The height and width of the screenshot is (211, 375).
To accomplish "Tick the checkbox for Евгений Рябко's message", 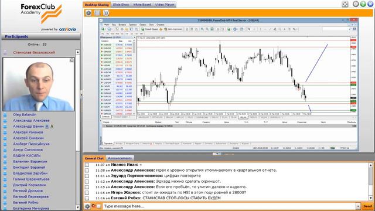I will pos(87,198).
